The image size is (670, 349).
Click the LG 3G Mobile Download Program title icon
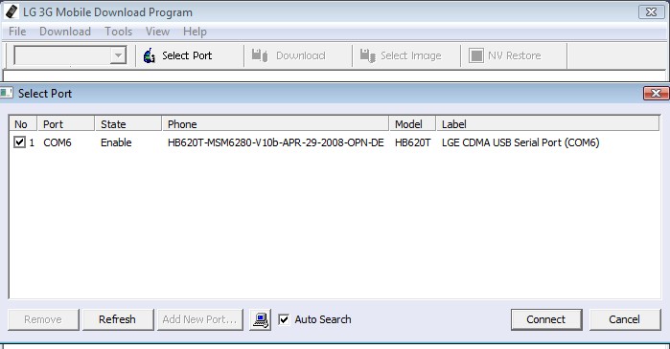point(12,11)
